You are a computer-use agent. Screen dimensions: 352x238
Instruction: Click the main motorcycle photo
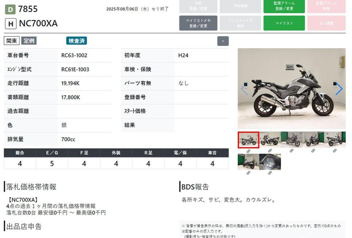click(291, 89)
